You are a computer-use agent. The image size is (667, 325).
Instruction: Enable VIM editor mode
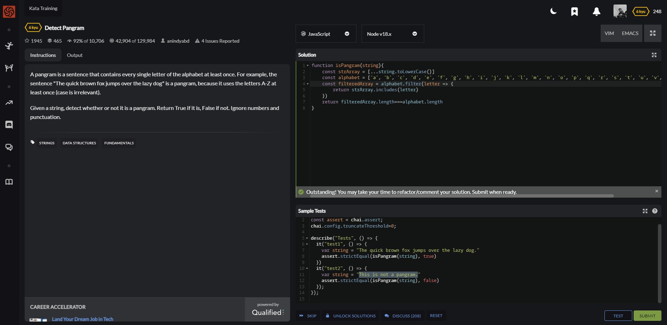pos(609,33)
